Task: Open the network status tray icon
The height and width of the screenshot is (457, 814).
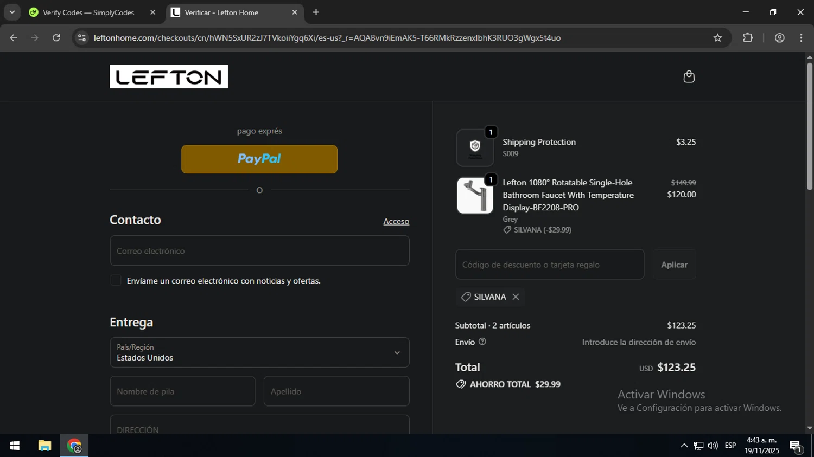Action: tap(698, 446)
